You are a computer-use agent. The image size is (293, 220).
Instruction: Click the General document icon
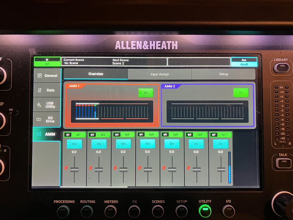[x=40, y=76]
